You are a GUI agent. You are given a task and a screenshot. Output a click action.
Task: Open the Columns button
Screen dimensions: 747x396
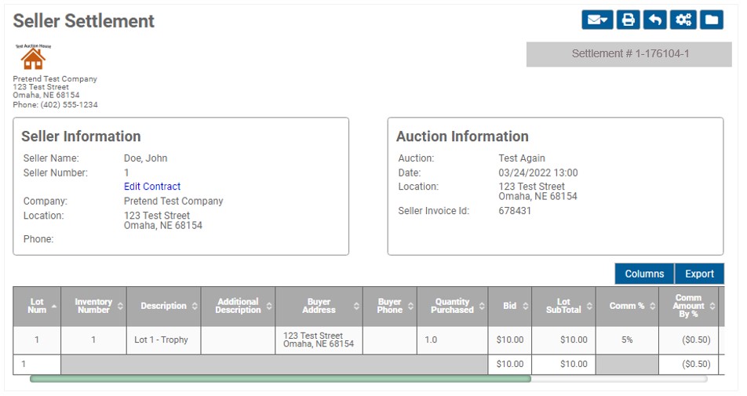click(644, 274)
